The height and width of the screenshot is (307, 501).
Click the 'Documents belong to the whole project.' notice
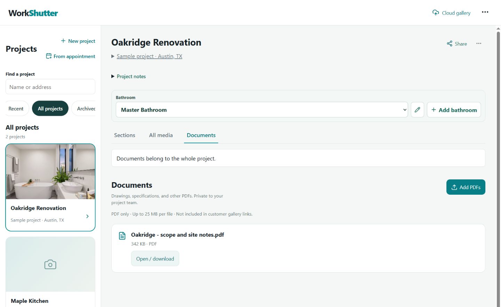(x=298, y=158)
